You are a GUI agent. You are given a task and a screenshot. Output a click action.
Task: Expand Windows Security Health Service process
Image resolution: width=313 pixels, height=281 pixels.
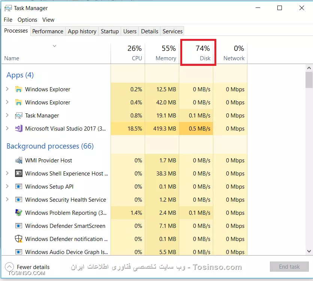[7, 199]
